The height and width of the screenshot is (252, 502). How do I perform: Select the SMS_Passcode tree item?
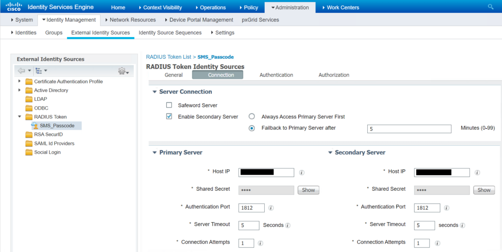pos(57,126)
